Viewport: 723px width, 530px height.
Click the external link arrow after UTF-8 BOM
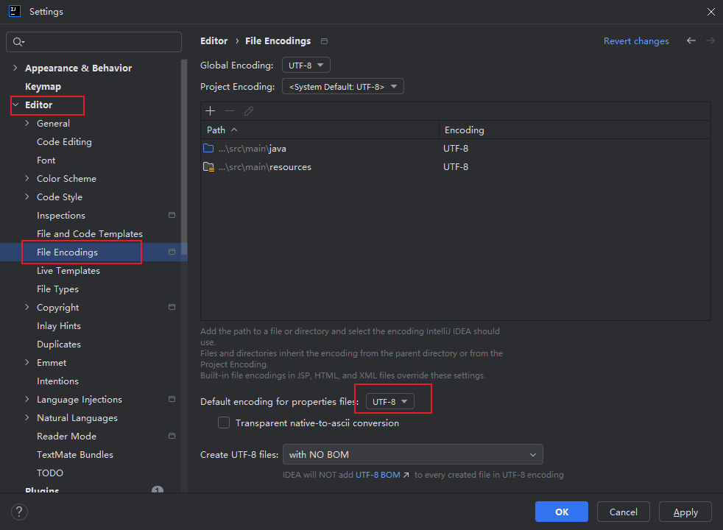point(406,475)
